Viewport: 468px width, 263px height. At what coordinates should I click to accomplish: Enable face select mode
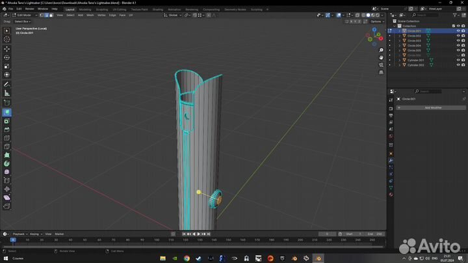click(x=51, y=15)
